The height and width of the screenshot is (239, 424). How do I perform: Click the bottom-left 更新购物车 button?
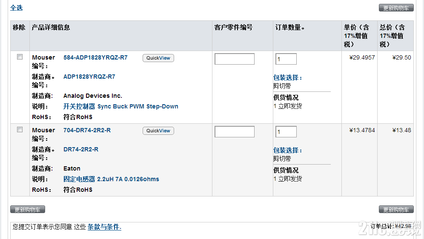pos(28,210)
